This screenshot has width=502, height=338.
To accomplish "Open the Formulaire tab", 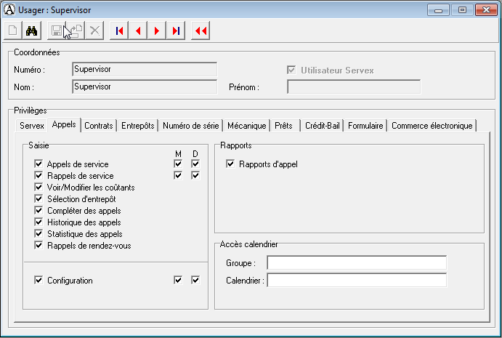I will click(365, 126).
